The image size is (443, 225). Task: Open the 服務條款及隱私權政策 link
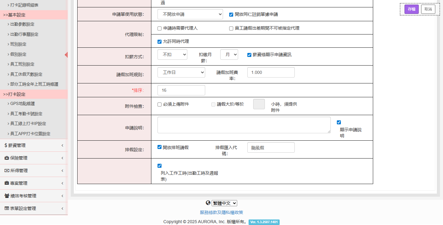(221, 212)
